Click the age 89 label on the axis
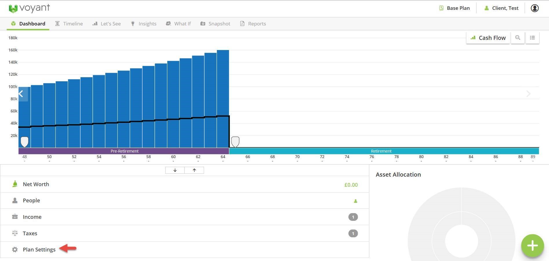This screenshot has height=261, width=549. tap(533, 157)
